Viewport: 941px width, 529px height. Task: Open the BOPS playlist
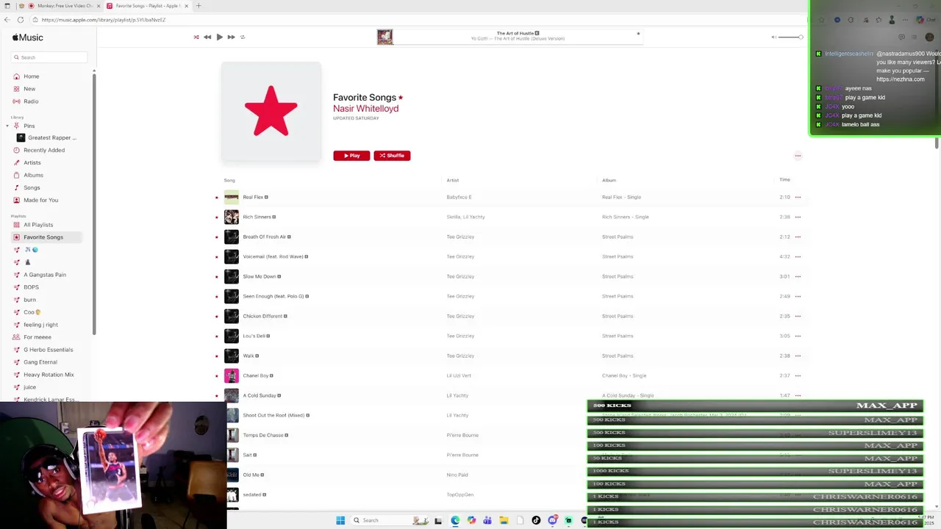pyautogui.click(x=31, y=287)
